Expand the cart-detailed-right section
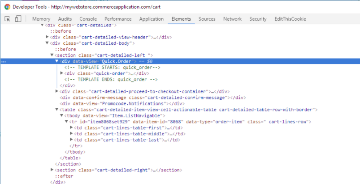Screen dimensions: 360x184 coord(52,170)
